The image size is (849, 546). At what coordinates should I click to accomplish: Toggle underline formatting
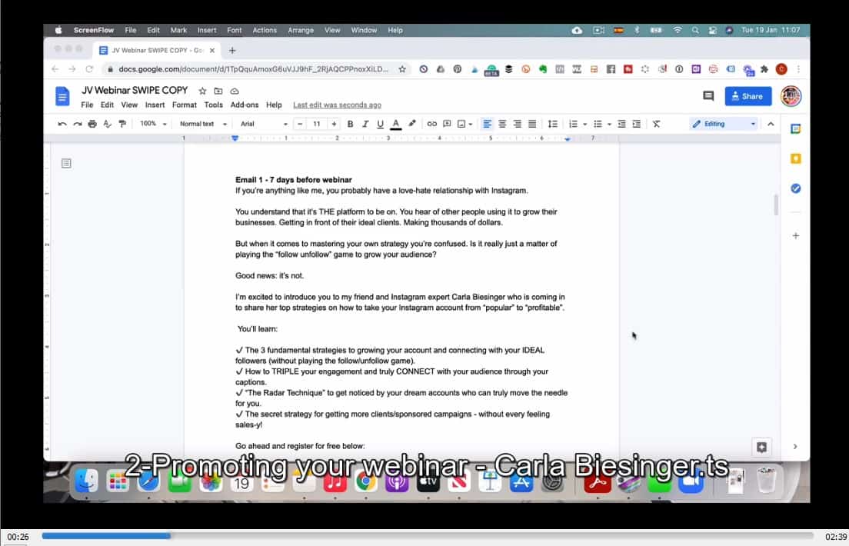[380, 124]
